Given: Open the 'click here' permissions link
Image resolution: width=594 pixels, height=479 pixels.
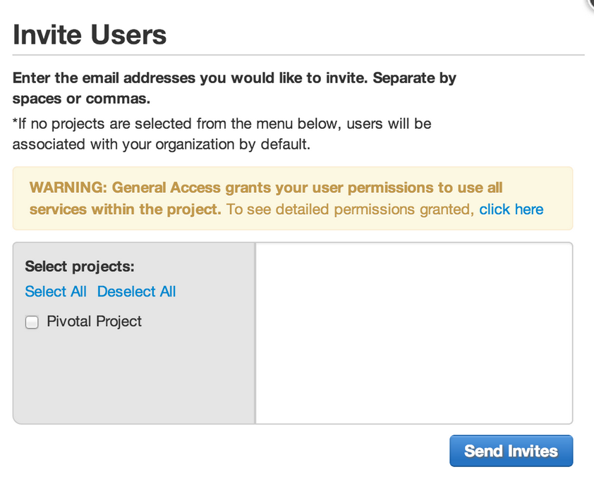Looking at the screenshot, I should click(511, 209).
